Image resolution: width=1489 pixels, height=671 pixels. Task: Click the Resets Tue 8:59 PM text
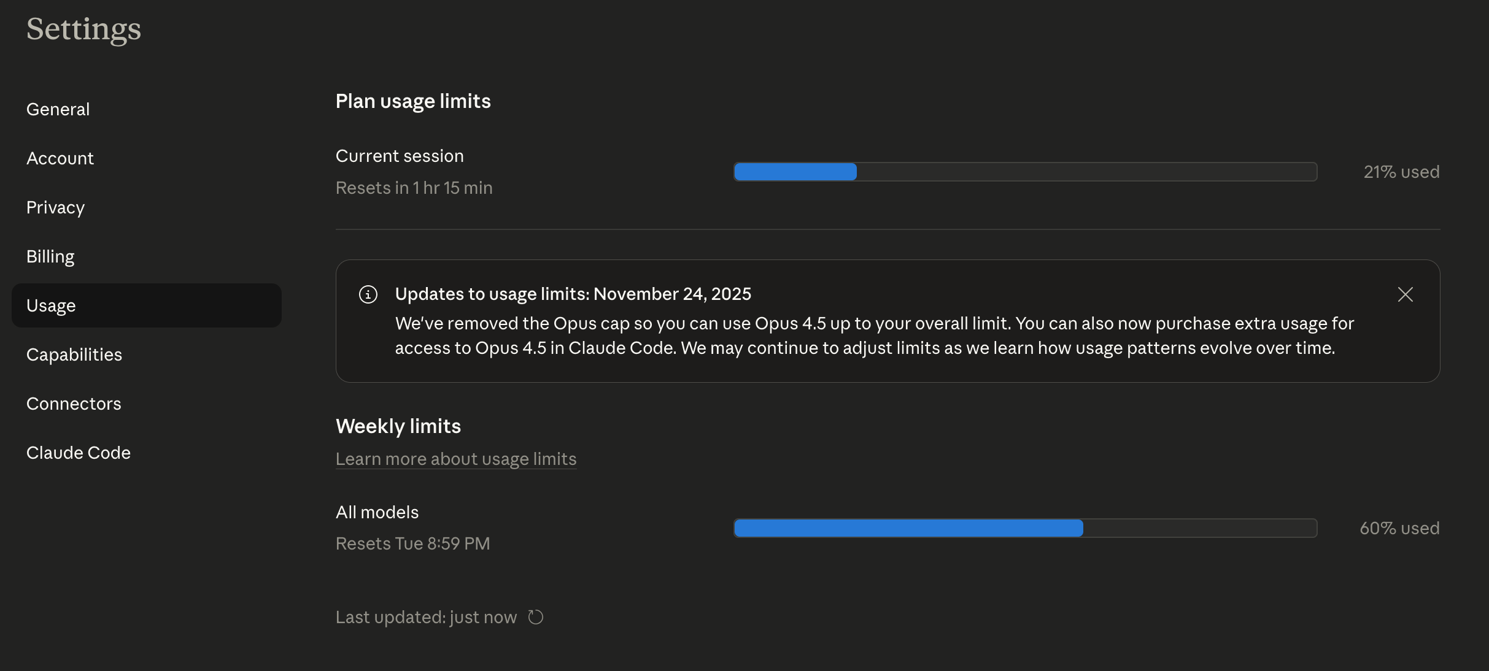point(412,543)
